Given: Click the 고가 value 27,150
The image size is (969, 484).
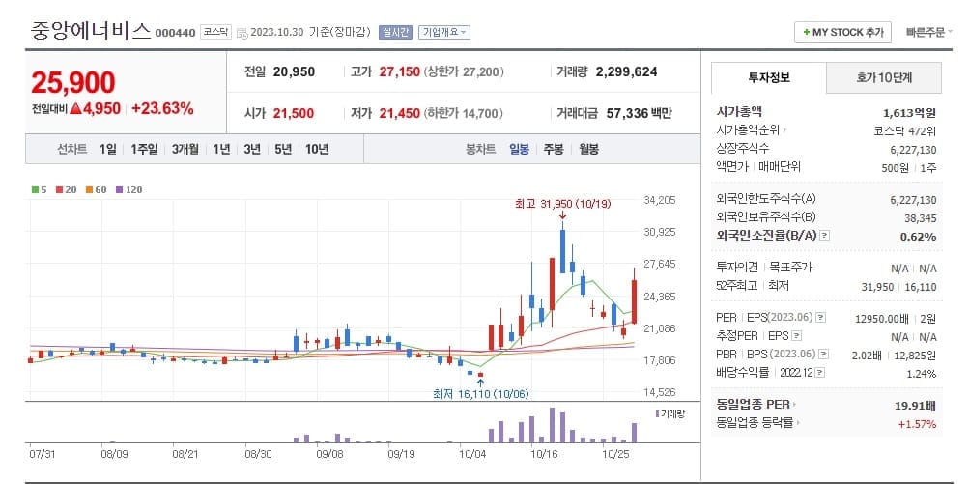Looking at the screenshot, I should click(x=399, y=71).
